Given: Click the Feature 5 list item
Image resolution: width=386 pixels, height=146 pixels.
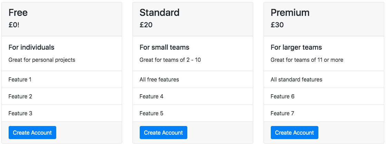Looking at the screenshot, I should (151, 113).
